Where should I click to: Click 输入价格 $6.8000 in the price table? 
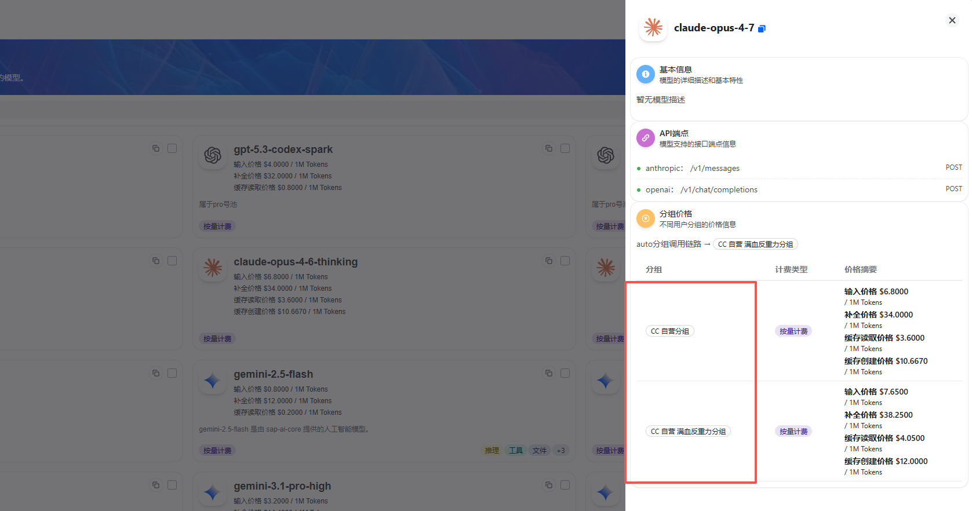(876, 291)
